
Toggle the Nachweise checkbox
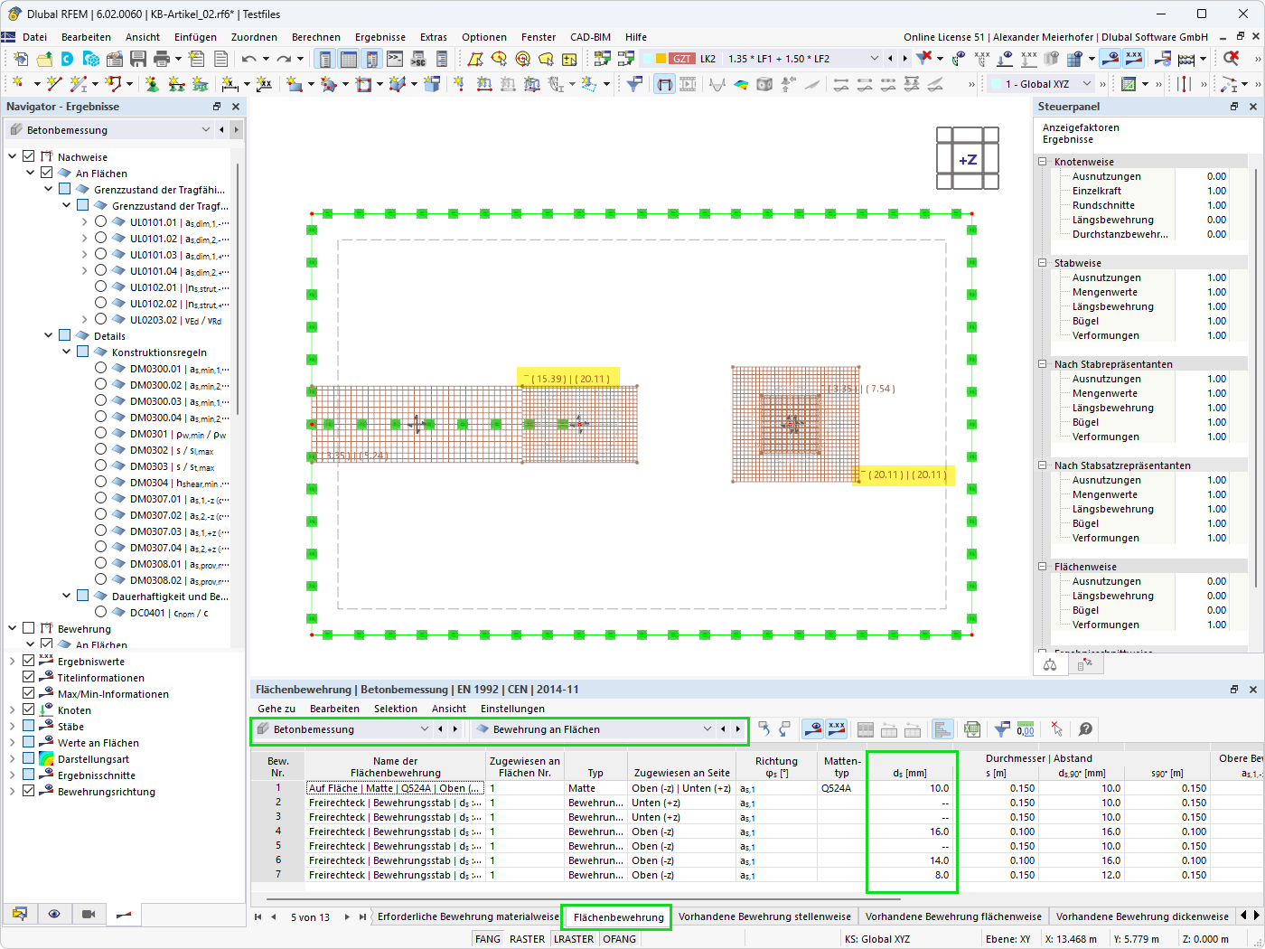29,156
